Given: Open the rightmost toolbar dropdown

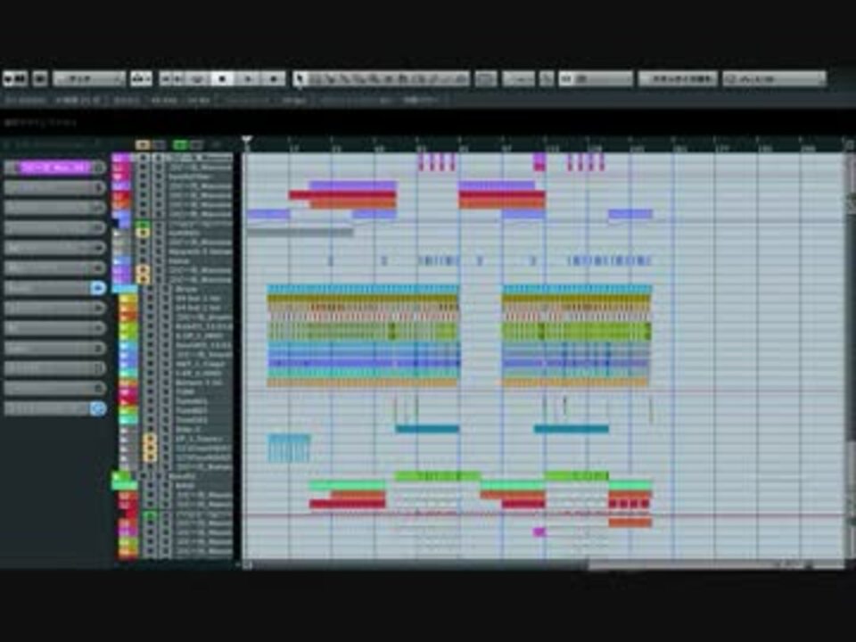Looking at the screenshot, I should (775, 79).
